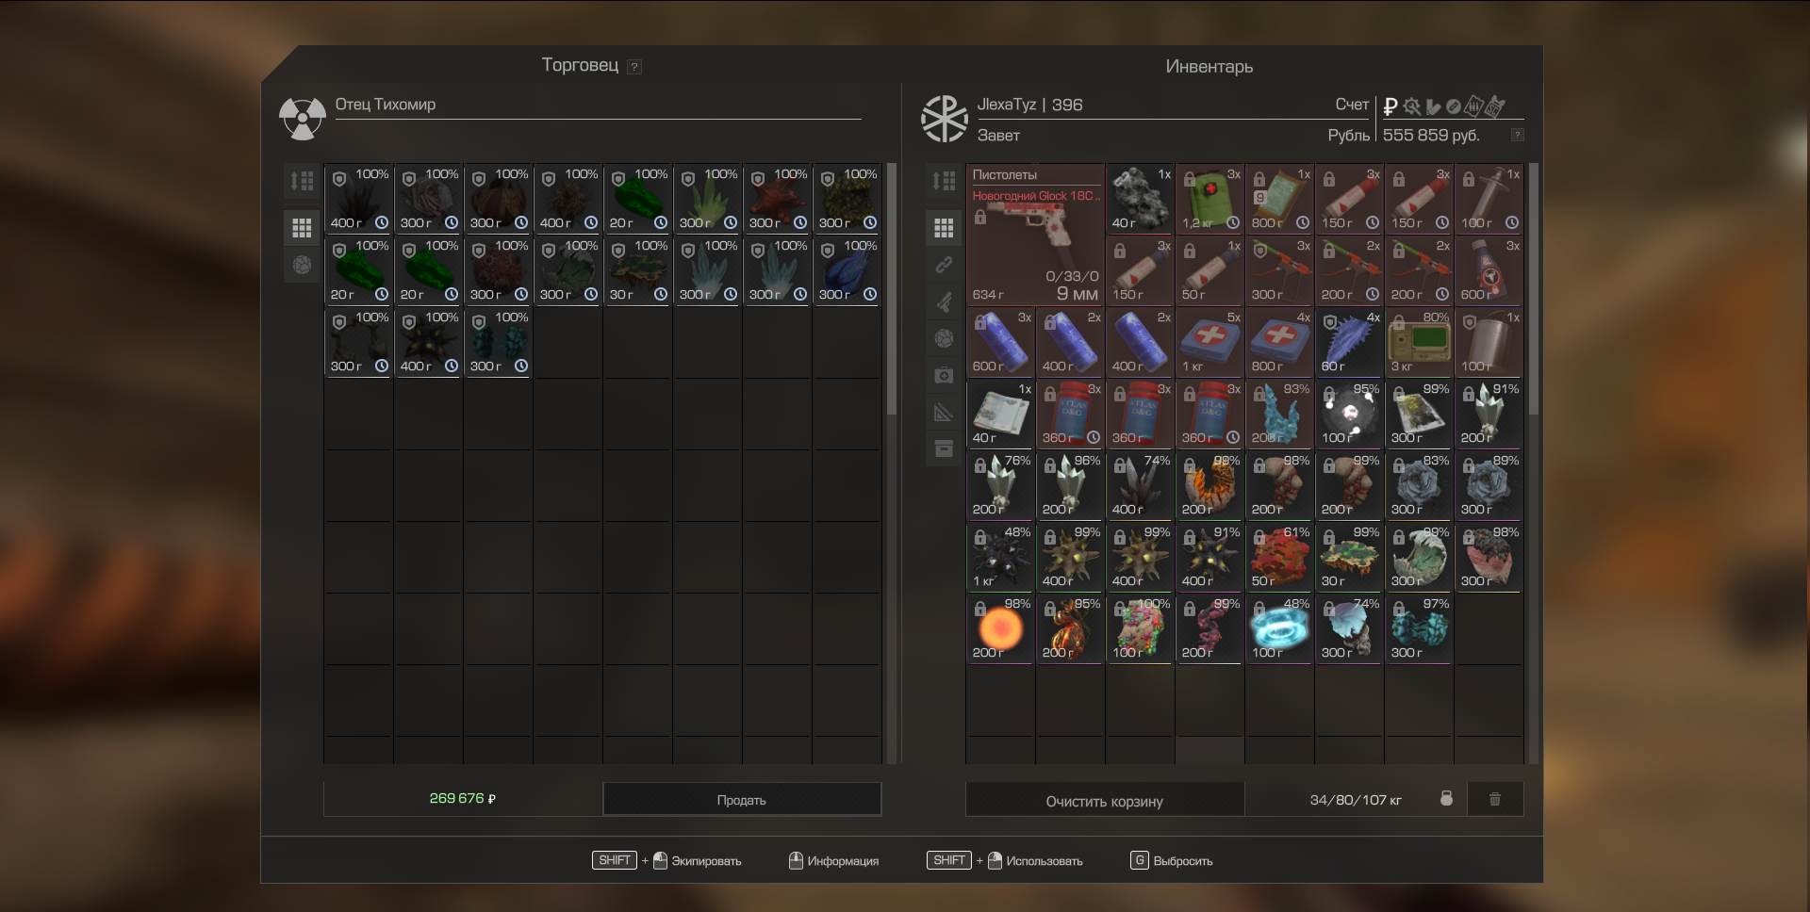Select the metal canister 100 г 1x
This screenshot has width=1810, height=912.
1489,342
